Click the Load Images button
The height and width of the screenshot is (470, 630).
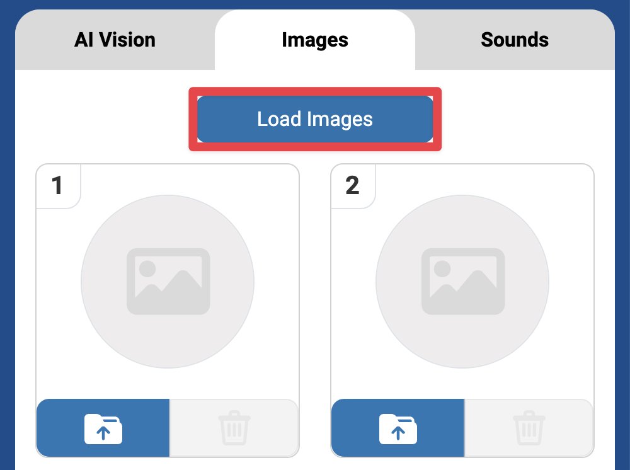coord(315,118)
